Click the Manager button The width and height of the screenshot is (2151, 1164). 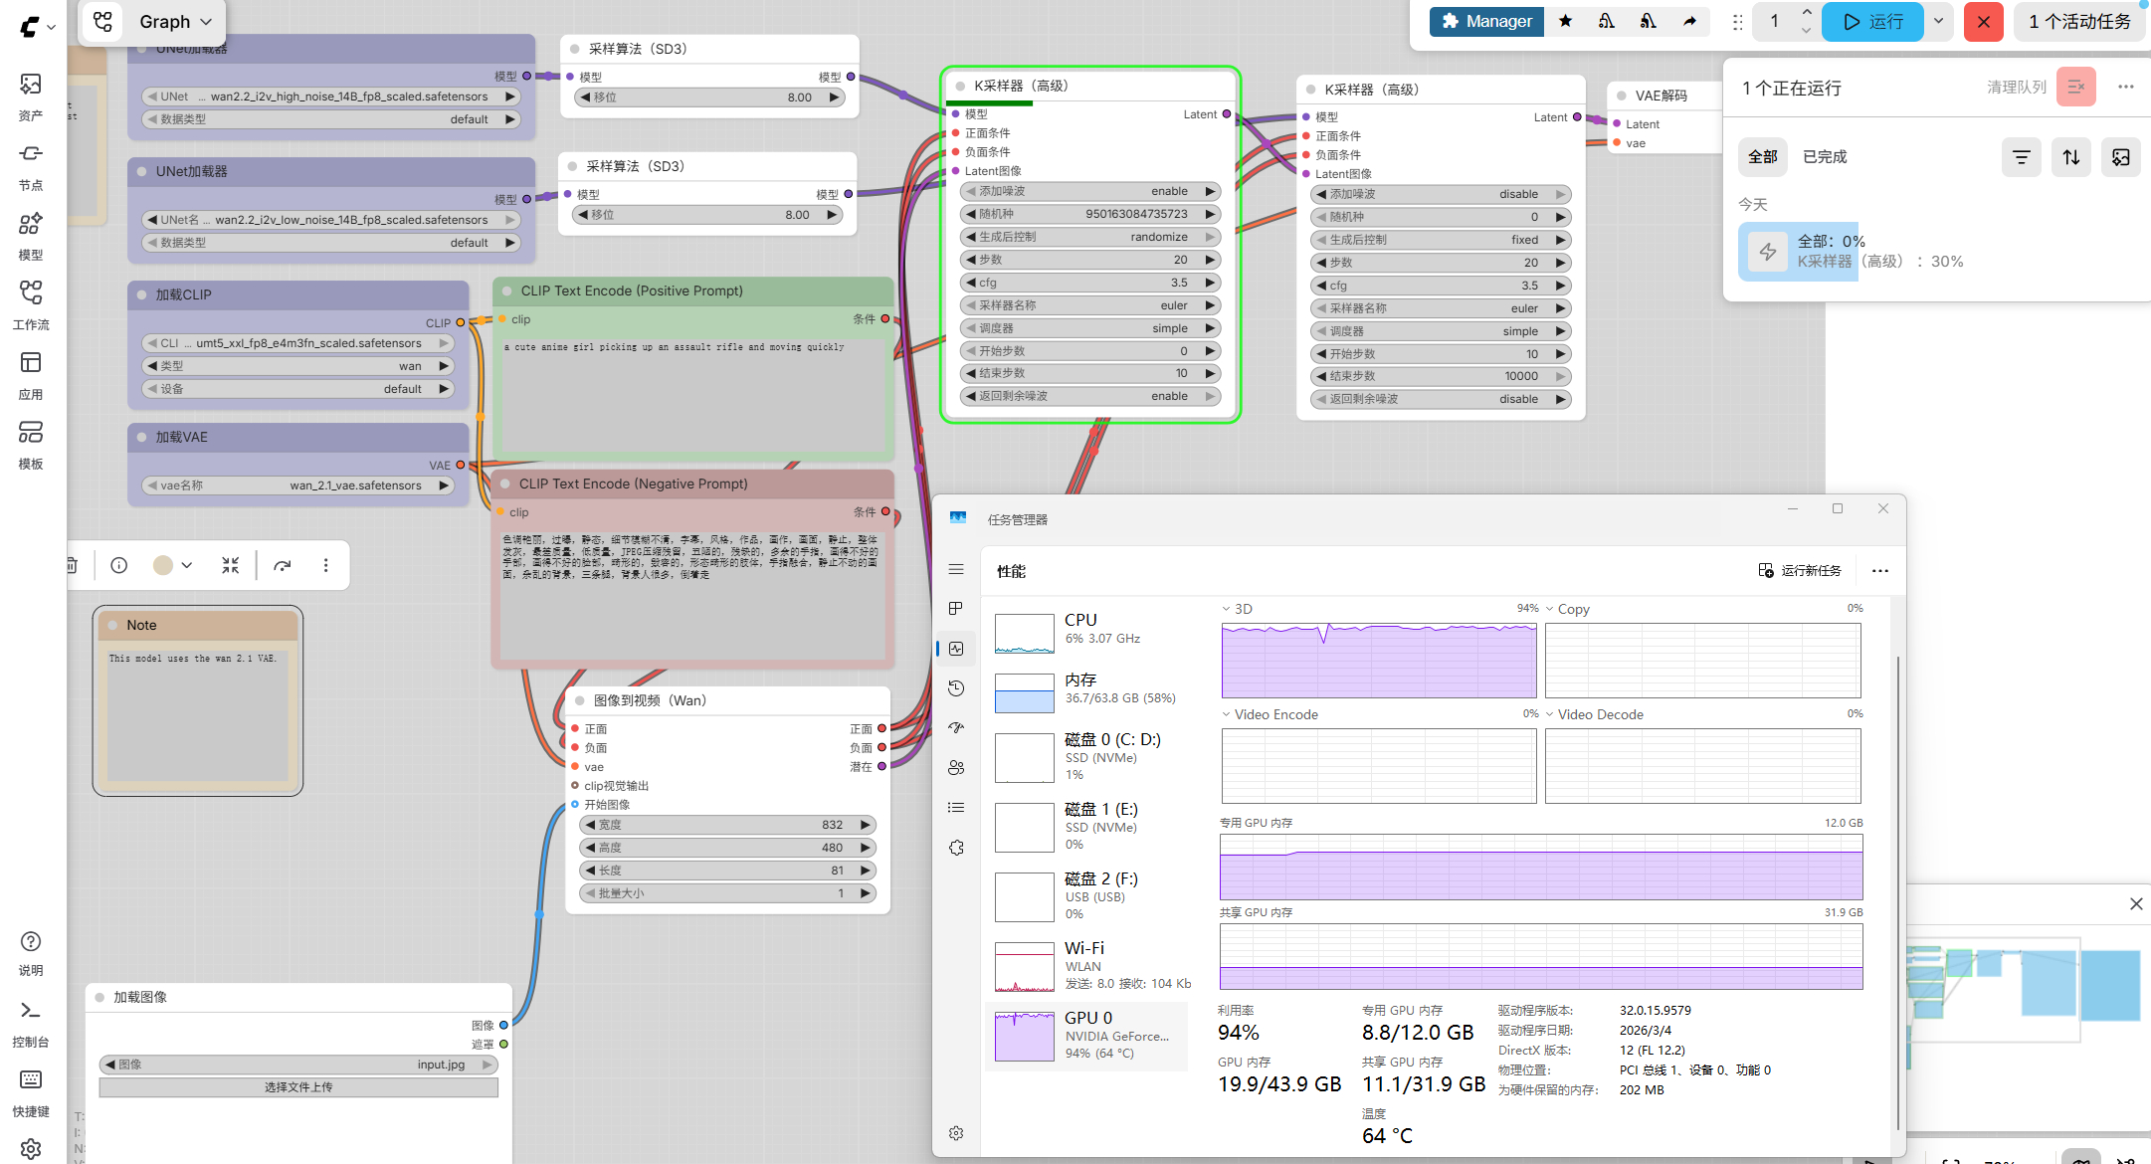(x=1486, y=22)
